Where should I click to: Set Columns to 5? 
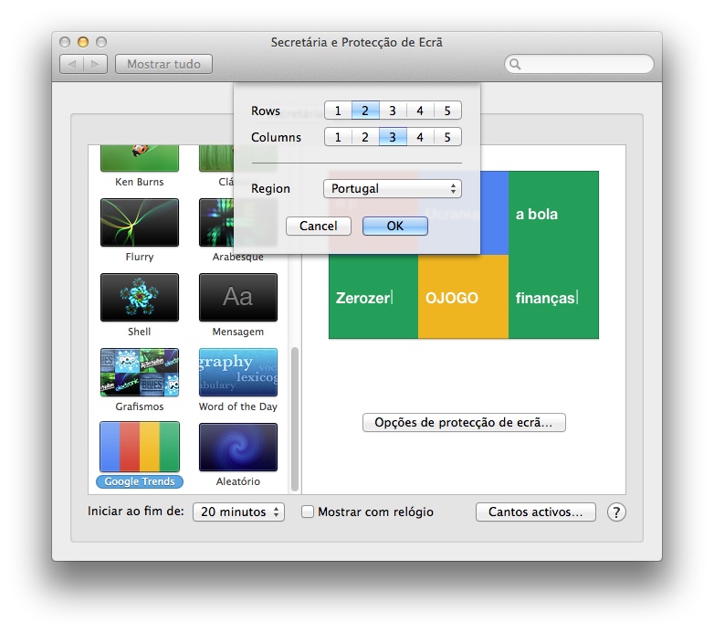point(447,137)
